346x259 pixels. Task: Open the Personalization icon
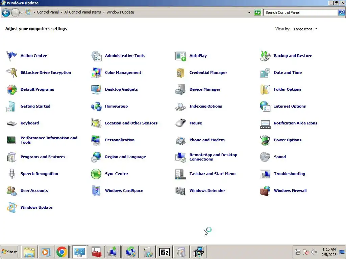click(96, 140)
